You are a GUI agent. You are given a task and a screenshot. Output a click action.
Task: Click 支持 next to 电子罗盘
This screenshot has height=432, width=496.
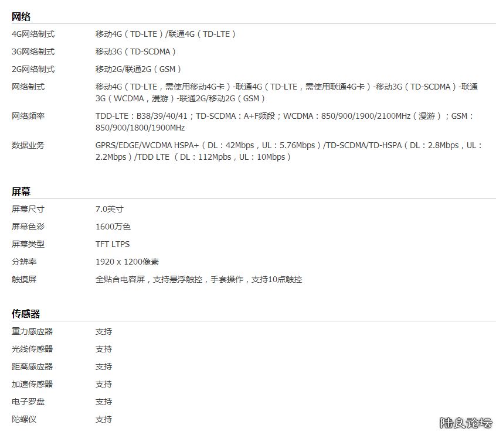click(x=103, y=402)
